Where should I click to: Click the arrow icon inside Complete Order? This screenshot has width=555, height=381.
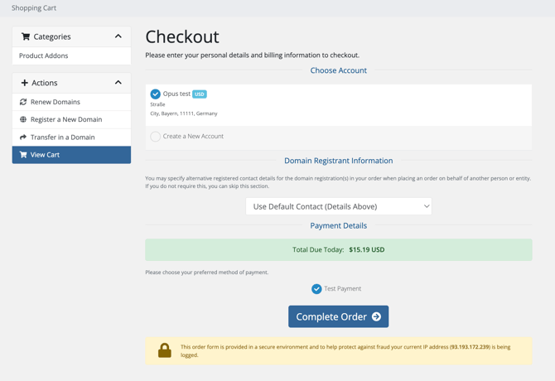[376, 316]
